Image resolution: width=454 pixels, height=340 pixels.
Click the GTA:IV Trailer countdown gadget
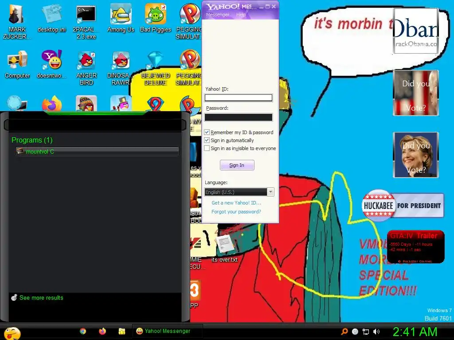click(416, 247)
